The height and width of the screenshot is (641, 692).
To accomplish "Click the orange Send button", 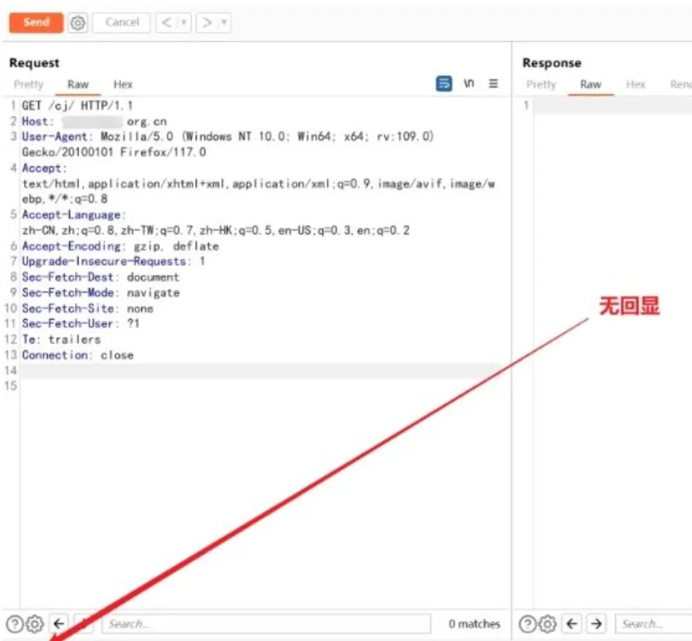I will coord(36,22).
